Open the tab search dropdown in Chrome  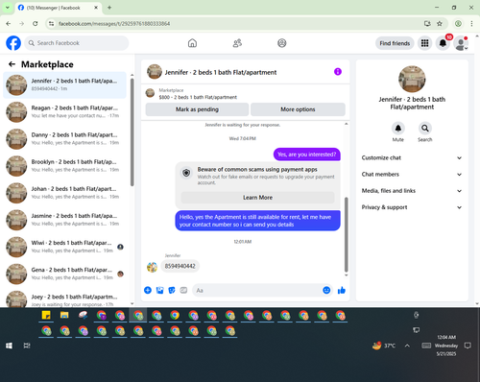pos(8,8)
